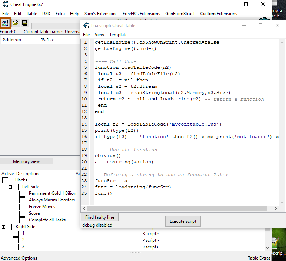Click the Find faulty line button

100,217
